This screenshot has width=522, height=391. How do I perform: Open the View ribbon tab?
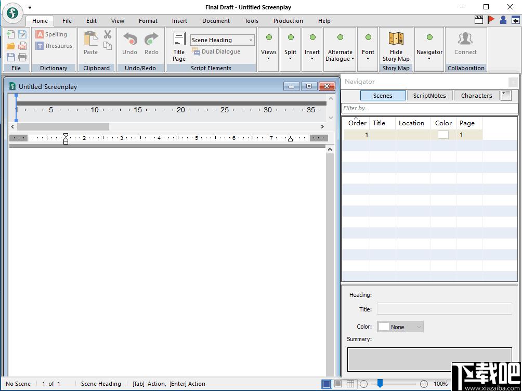[x=118, y=21]
